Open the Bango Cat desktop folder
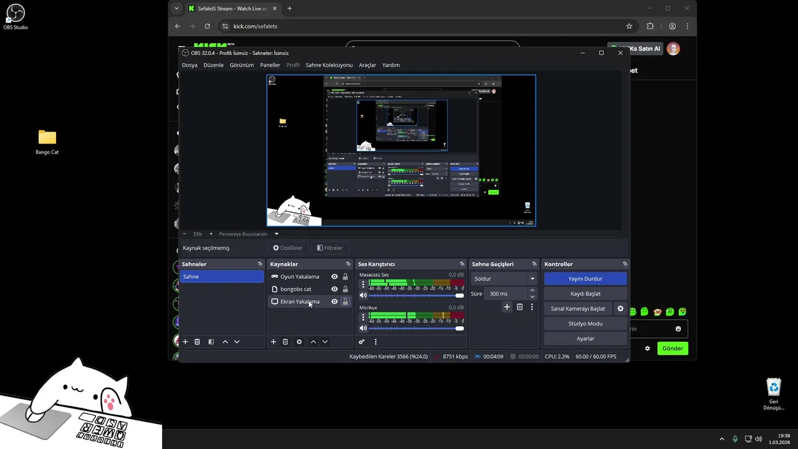Image resolution: width=798 pixels, height=449 pixels. (x=47, y=142)
